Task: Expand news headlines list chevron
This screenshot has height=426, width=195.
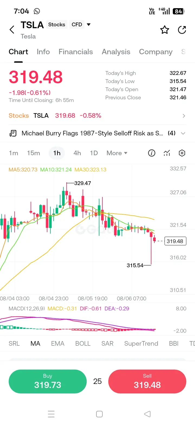Action: (x=183, y=133)
